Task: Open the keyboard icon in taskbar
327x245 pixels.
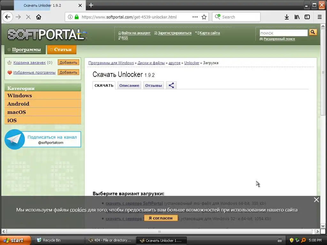Action: tap(280, 241)
